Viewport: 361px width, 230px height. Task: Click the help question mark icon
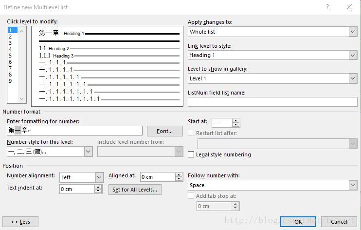point(327,7)
